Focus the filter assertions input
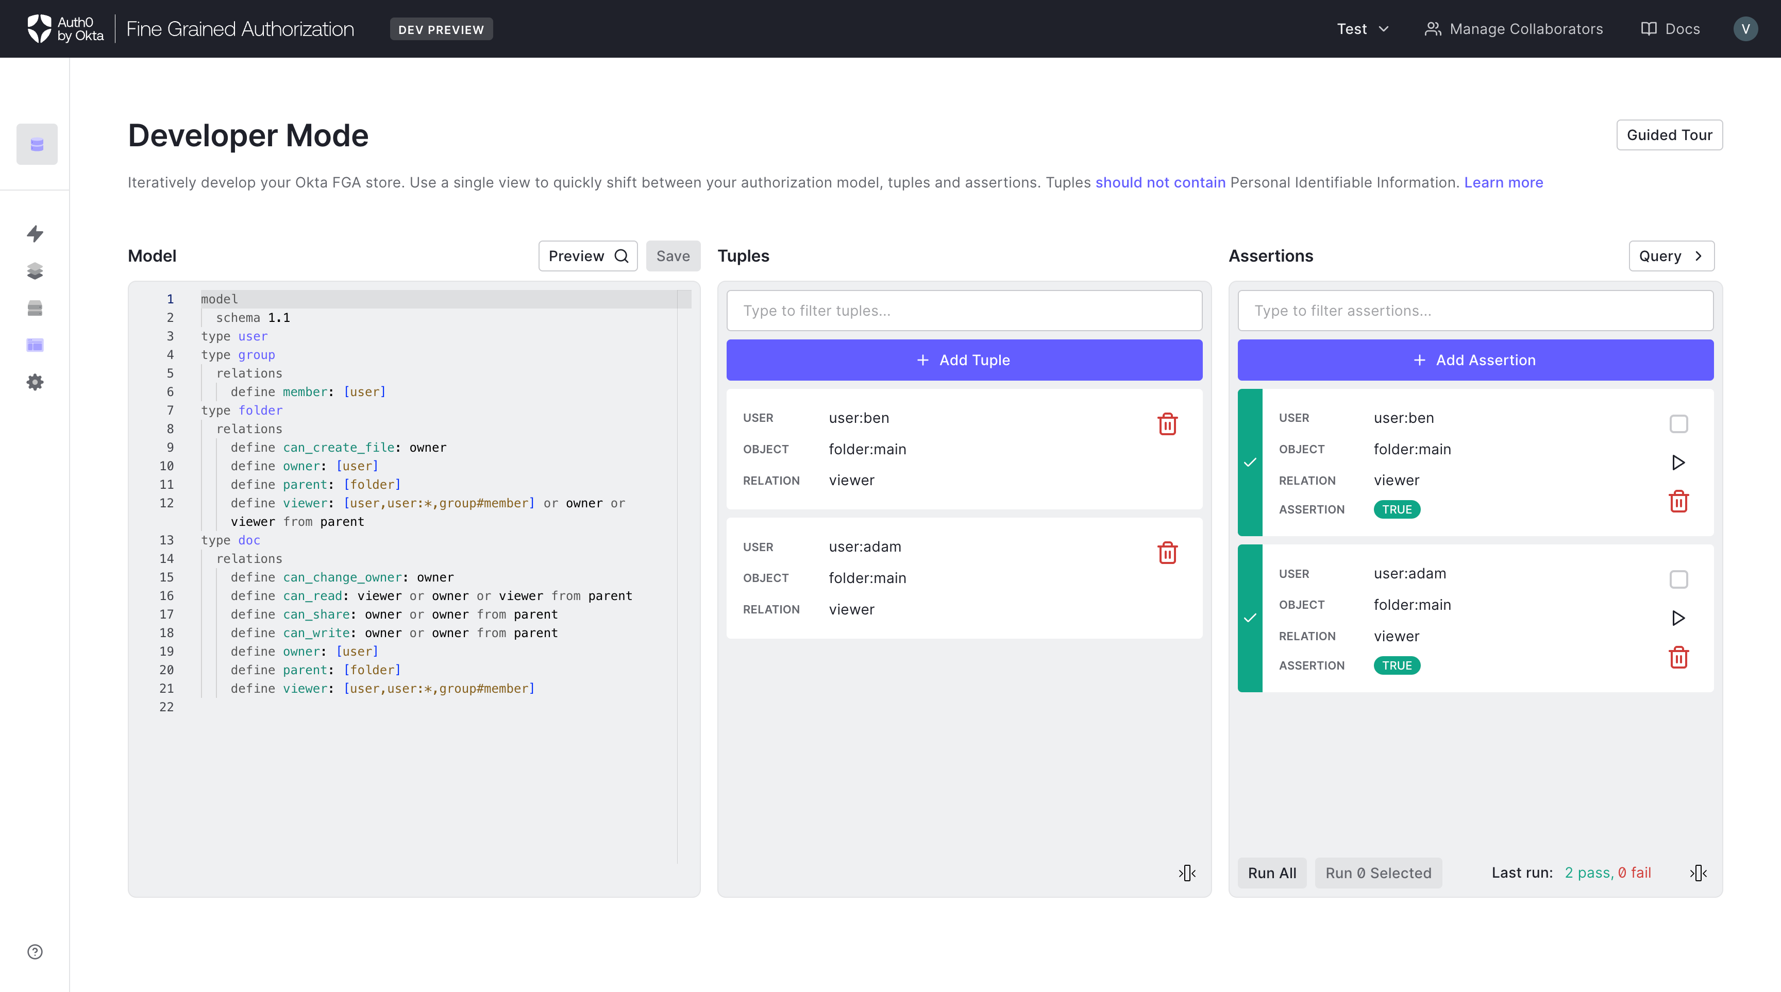Viewport: 1781px width, 992px height. click(x=1475, y=311)
